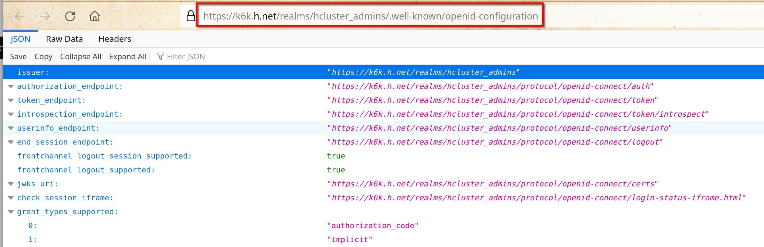This screenshot has width=764, height=247.
Task: Click the browser forward arrow
Action: pos(45,16)
